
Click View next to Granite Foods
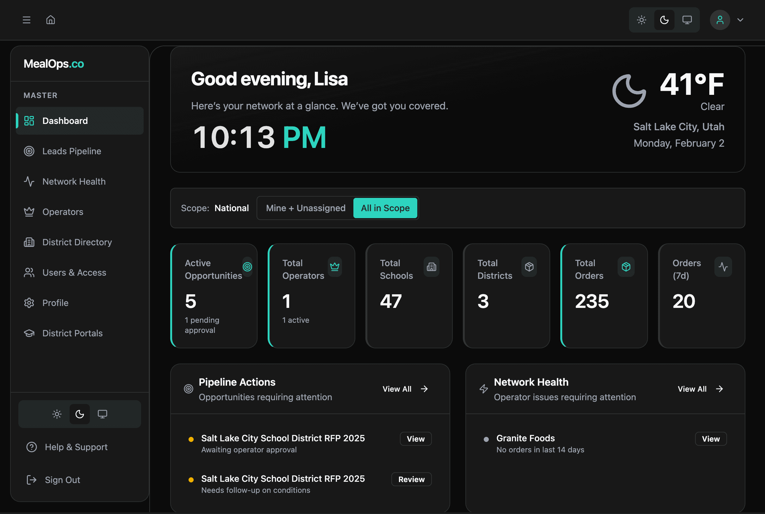(x=711, y=439)
